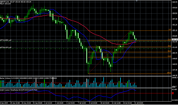Click the current price tag 153.39

[175, 40]
